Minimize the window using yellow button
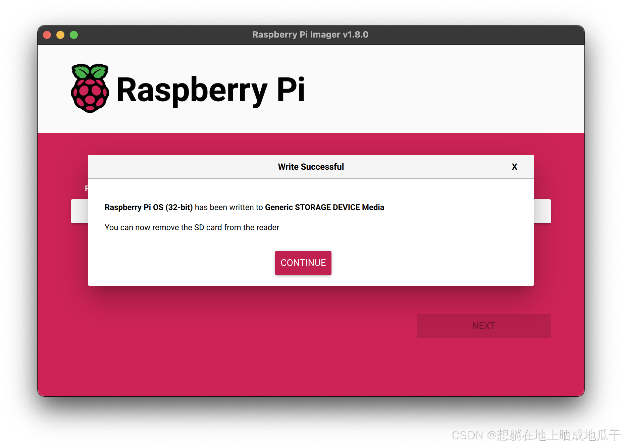622x446 pixels. pos(60,35)
